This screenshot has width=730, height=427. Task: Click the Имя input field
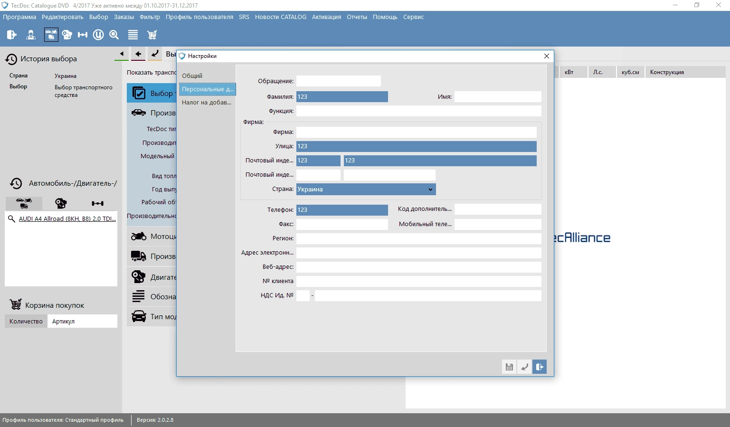tap(498, 97)
